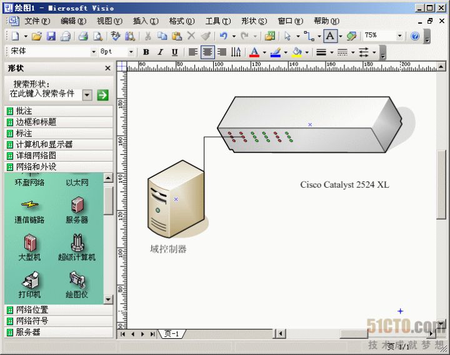Click the Open folder icon
This screenshot has height=355, width=450.
pyautogui.click(x=37, y=36)
